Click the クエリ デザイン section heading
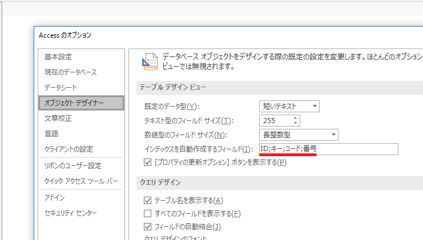 coord(160,182)
